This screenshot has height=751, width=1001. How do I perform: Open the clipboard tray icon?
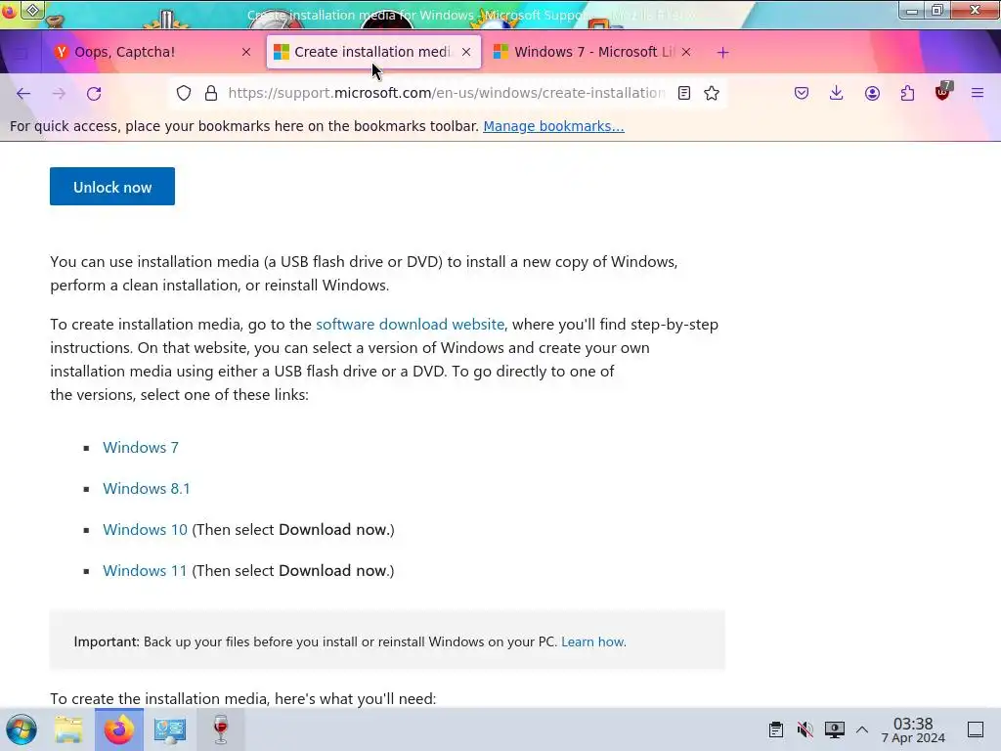775,729
